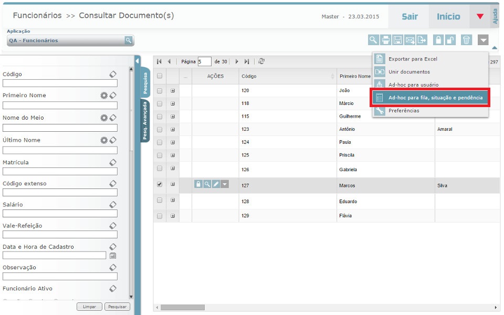Choose Exportar para Excel from the menu
Image resolution: width=504 pixels, height=315 pixels.
413,59
